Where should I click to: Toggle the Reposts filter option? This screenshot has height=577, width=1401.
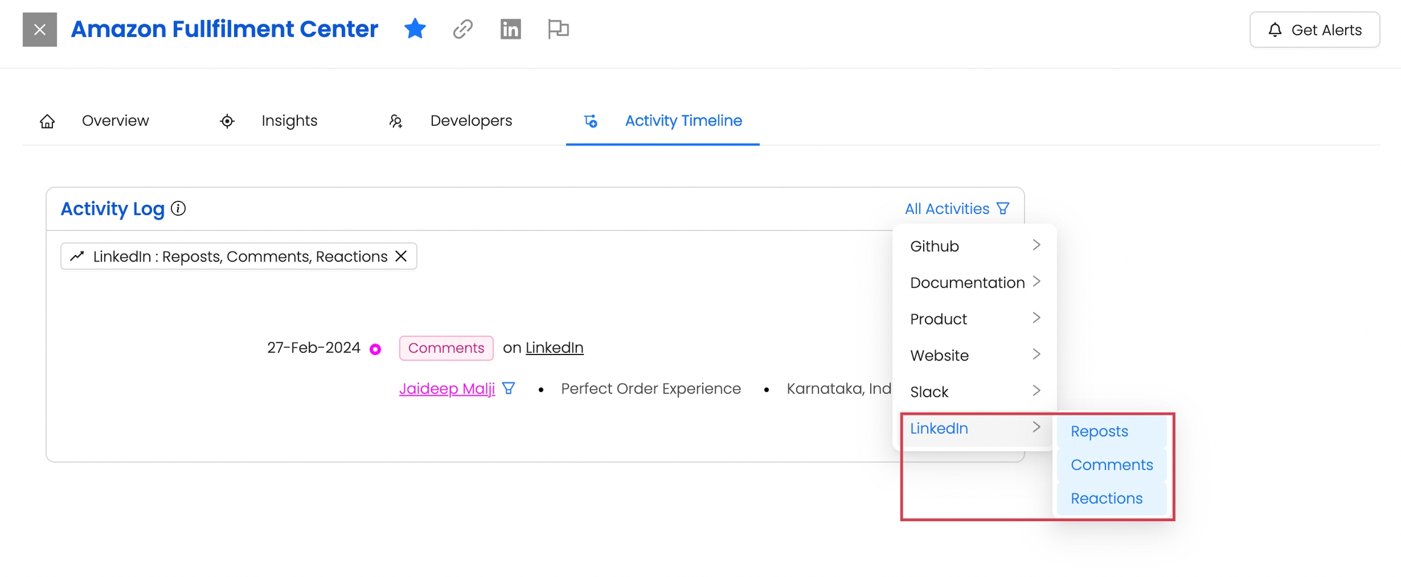coord(1099,431)
